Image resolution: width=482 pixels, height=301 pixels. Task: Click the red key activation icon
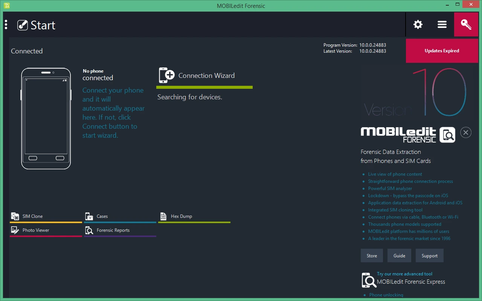coord(466,24)
